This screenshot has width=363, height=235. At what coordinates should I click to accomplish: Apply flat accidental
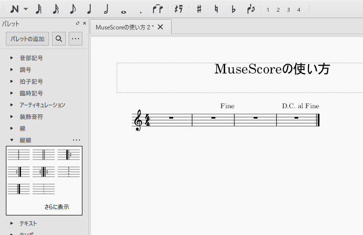(x=233, y=9)
